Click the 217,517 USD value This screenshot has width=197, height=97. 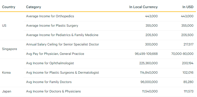[x=188, y=44]
